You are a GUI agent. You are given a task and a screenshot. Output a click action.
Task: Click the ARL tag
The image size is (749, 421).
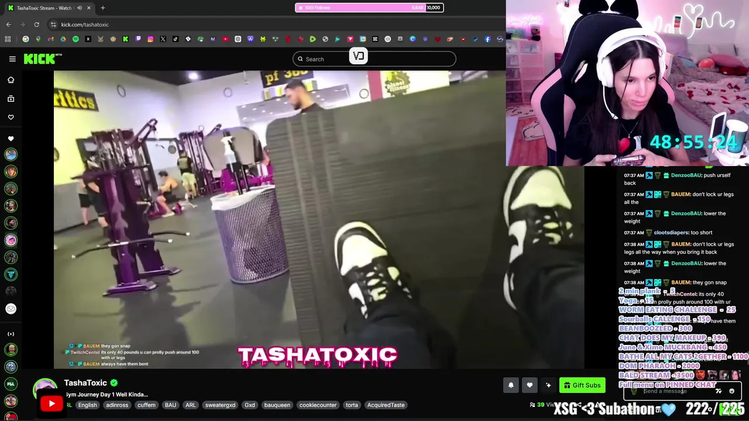[190, 405]
